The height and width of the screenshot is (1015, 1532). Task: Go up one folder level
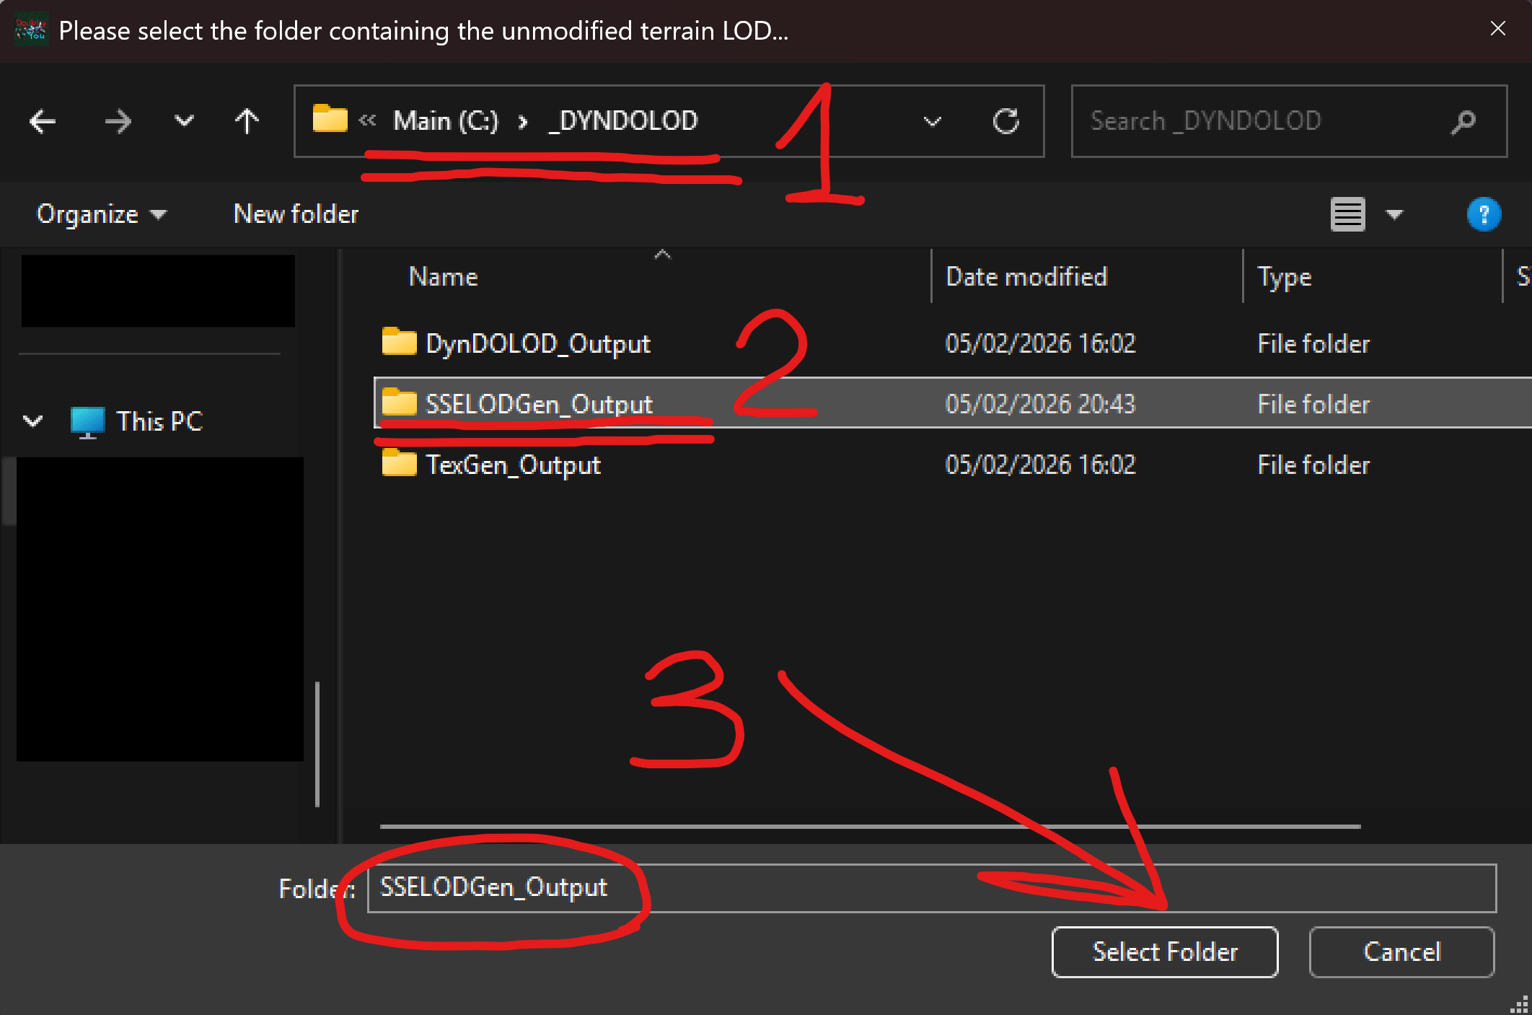pyautogui.click(x=247, y=121)
